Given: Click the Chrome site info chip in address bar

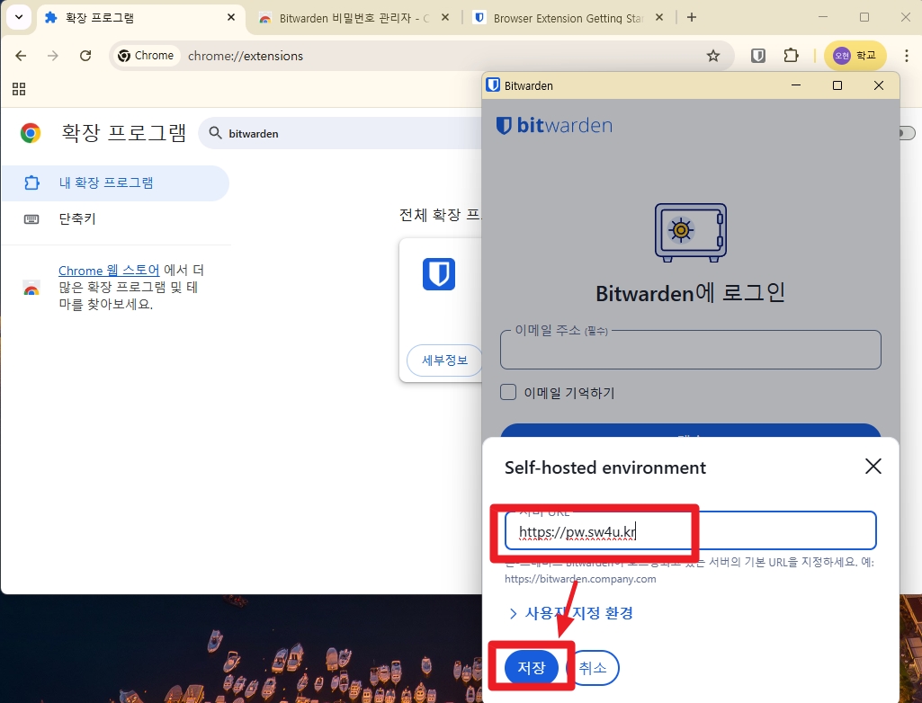Looking at the screenshot, I should pyautogui.click(x=146, y=55).
